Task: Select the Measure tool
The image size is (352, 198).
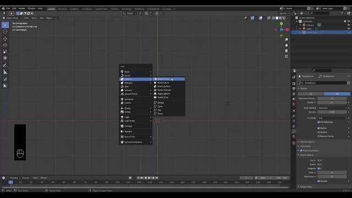Action: 5,72
